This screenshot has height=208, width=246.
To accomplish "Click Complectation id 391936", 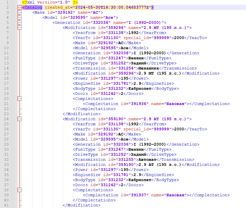I will point(139,104).
